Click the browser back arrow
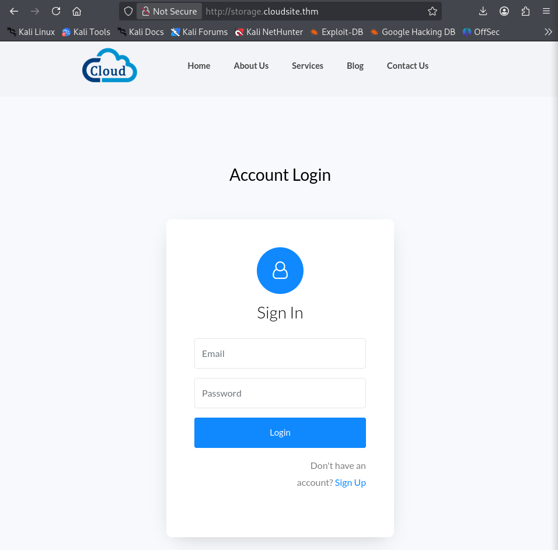Image resolution: width=558 pixels, height=550 pixels. (x=14, y=12)
